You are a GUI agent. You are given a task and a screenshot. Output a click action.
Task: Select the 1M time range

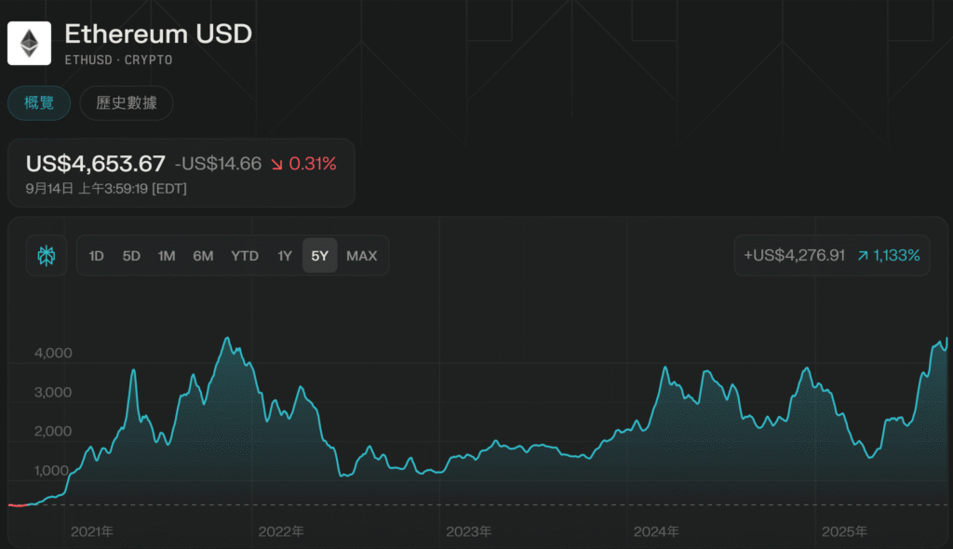click(167, 256)
